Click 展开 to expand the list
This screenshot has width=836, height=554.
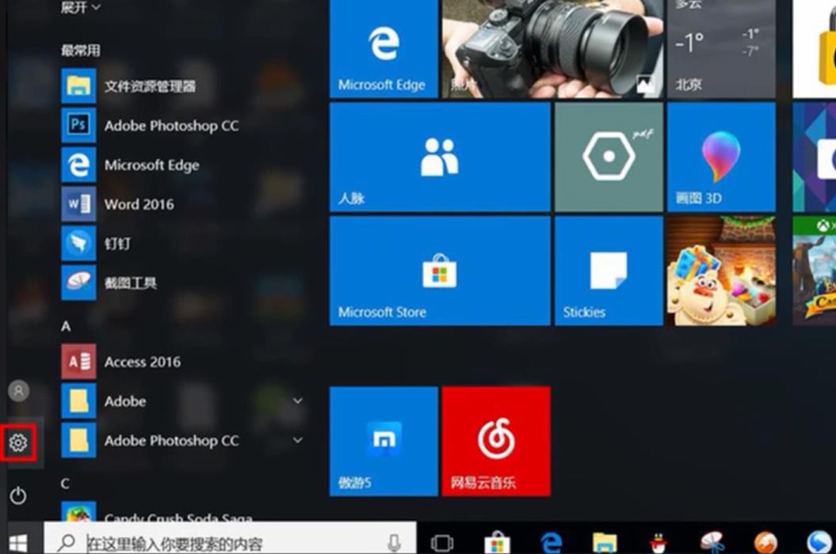tap(81, 7)
